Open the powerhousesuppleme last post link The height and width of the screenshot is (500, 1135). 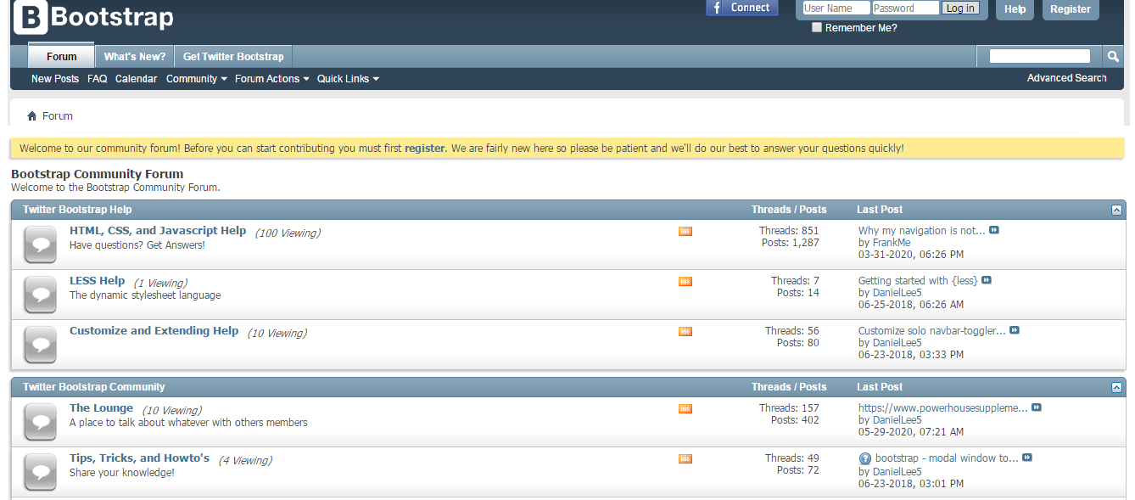(943, 407)
